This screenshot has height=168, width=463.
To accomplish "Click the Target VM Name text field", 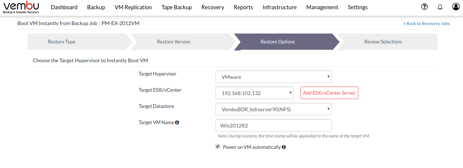I will (274, 125).
